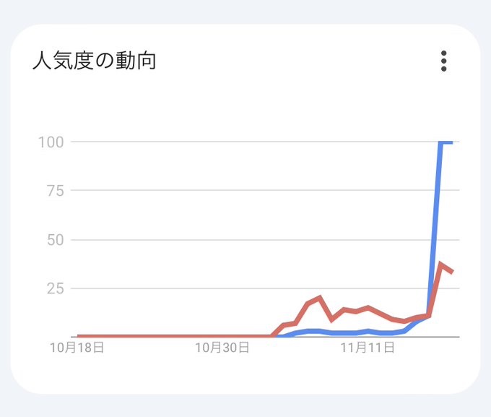Select the 25 y-axis value label

[55, 289]
